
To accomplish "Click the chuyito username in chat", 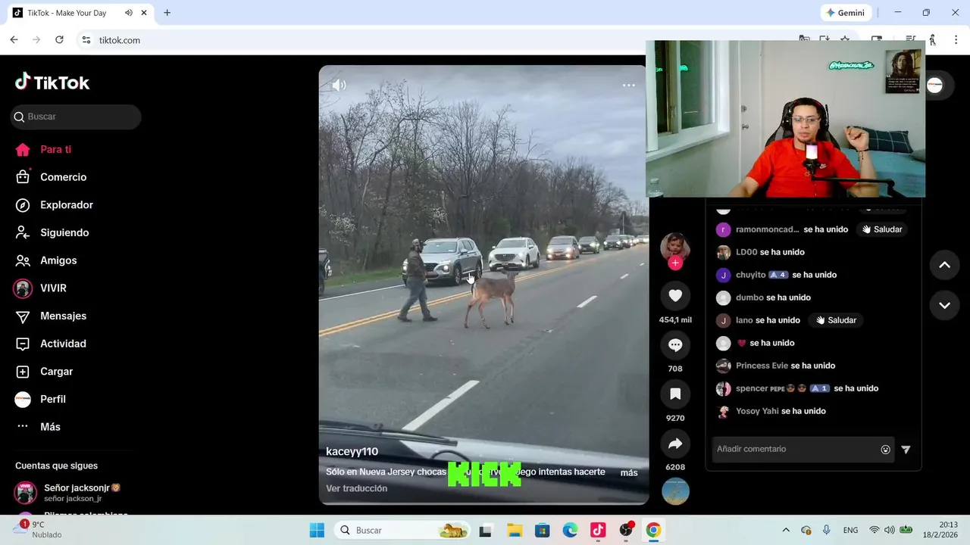I will (750, 275).
